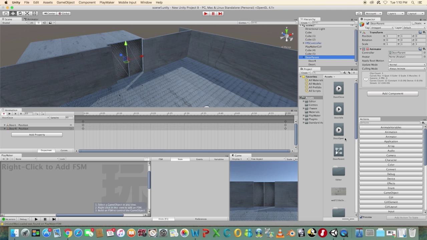The width and height of the screenshot is (427, 240).
Task: Open Tag Untagged dropdown
Action: (x=381, y=28)
